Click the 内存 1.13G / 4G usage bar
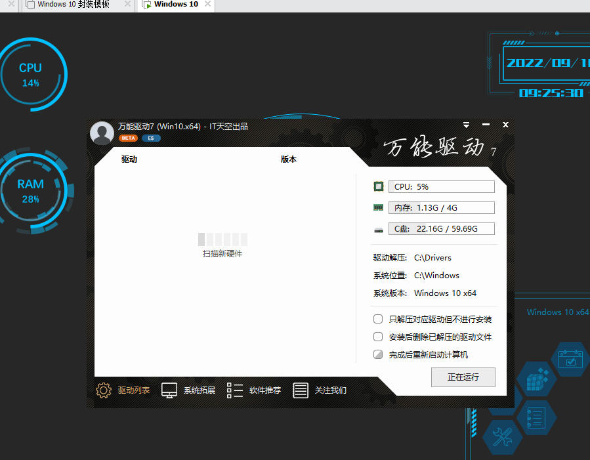The image size is (590, 460). pyautogui.click(x=442, y=207)
